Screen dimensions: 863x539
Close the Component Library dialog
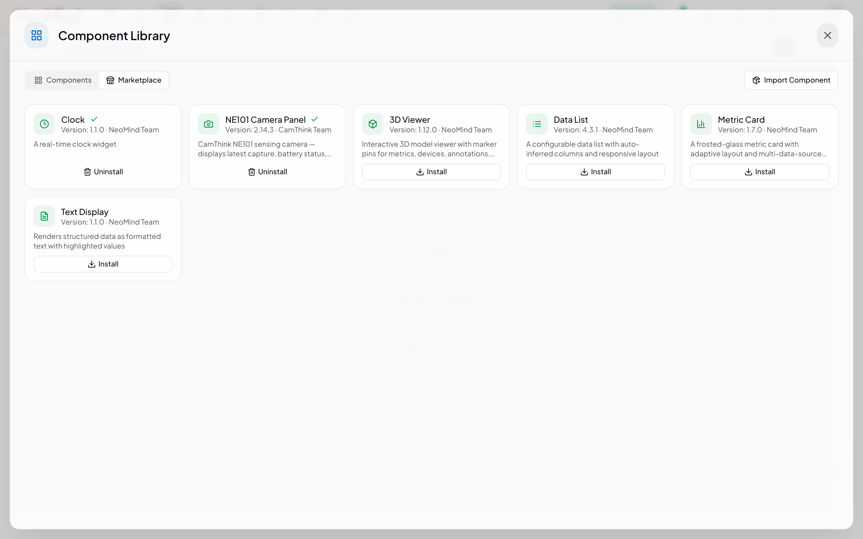point(827,35)
